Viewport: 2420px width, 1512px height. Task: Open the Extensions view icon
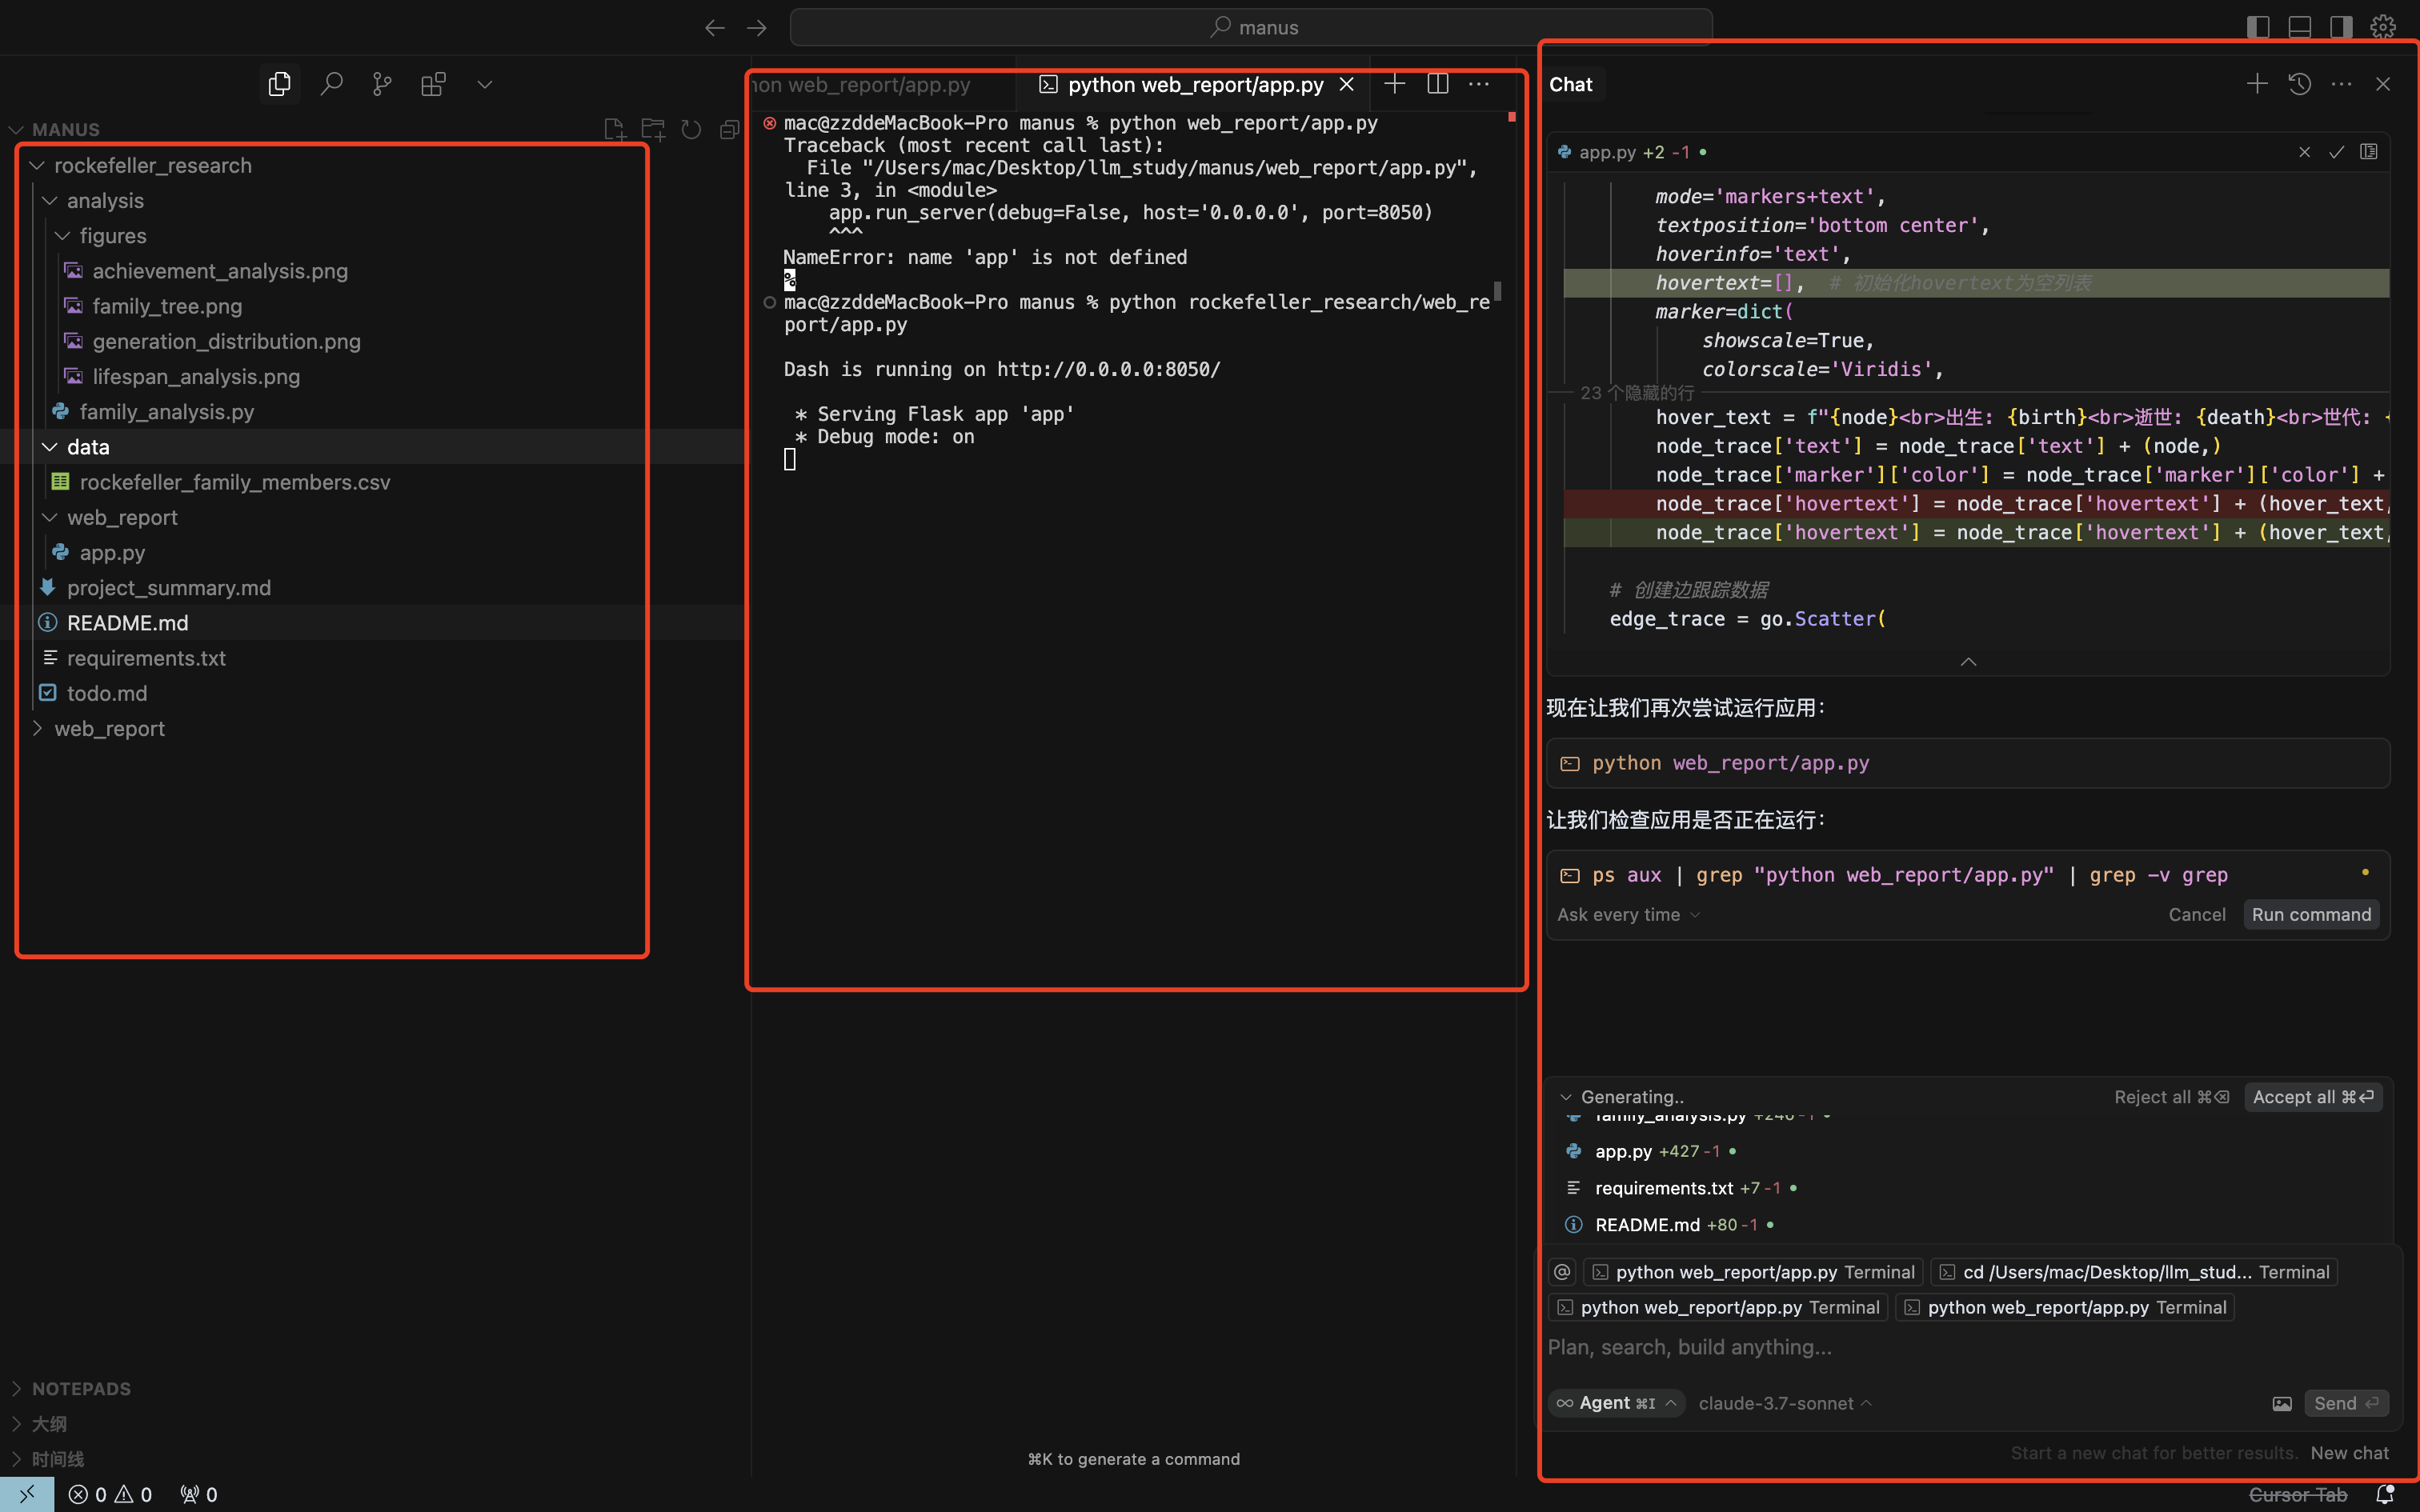click(433, 84)
